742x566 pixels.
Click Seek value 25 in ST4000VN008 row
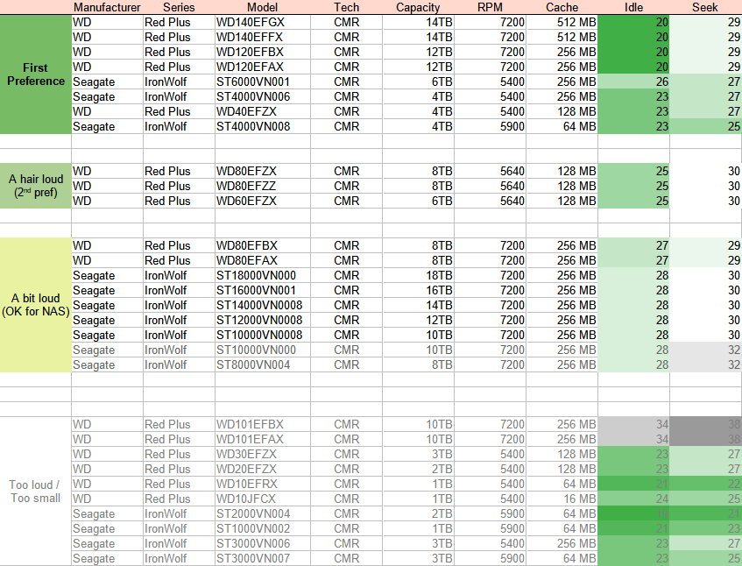705,126
